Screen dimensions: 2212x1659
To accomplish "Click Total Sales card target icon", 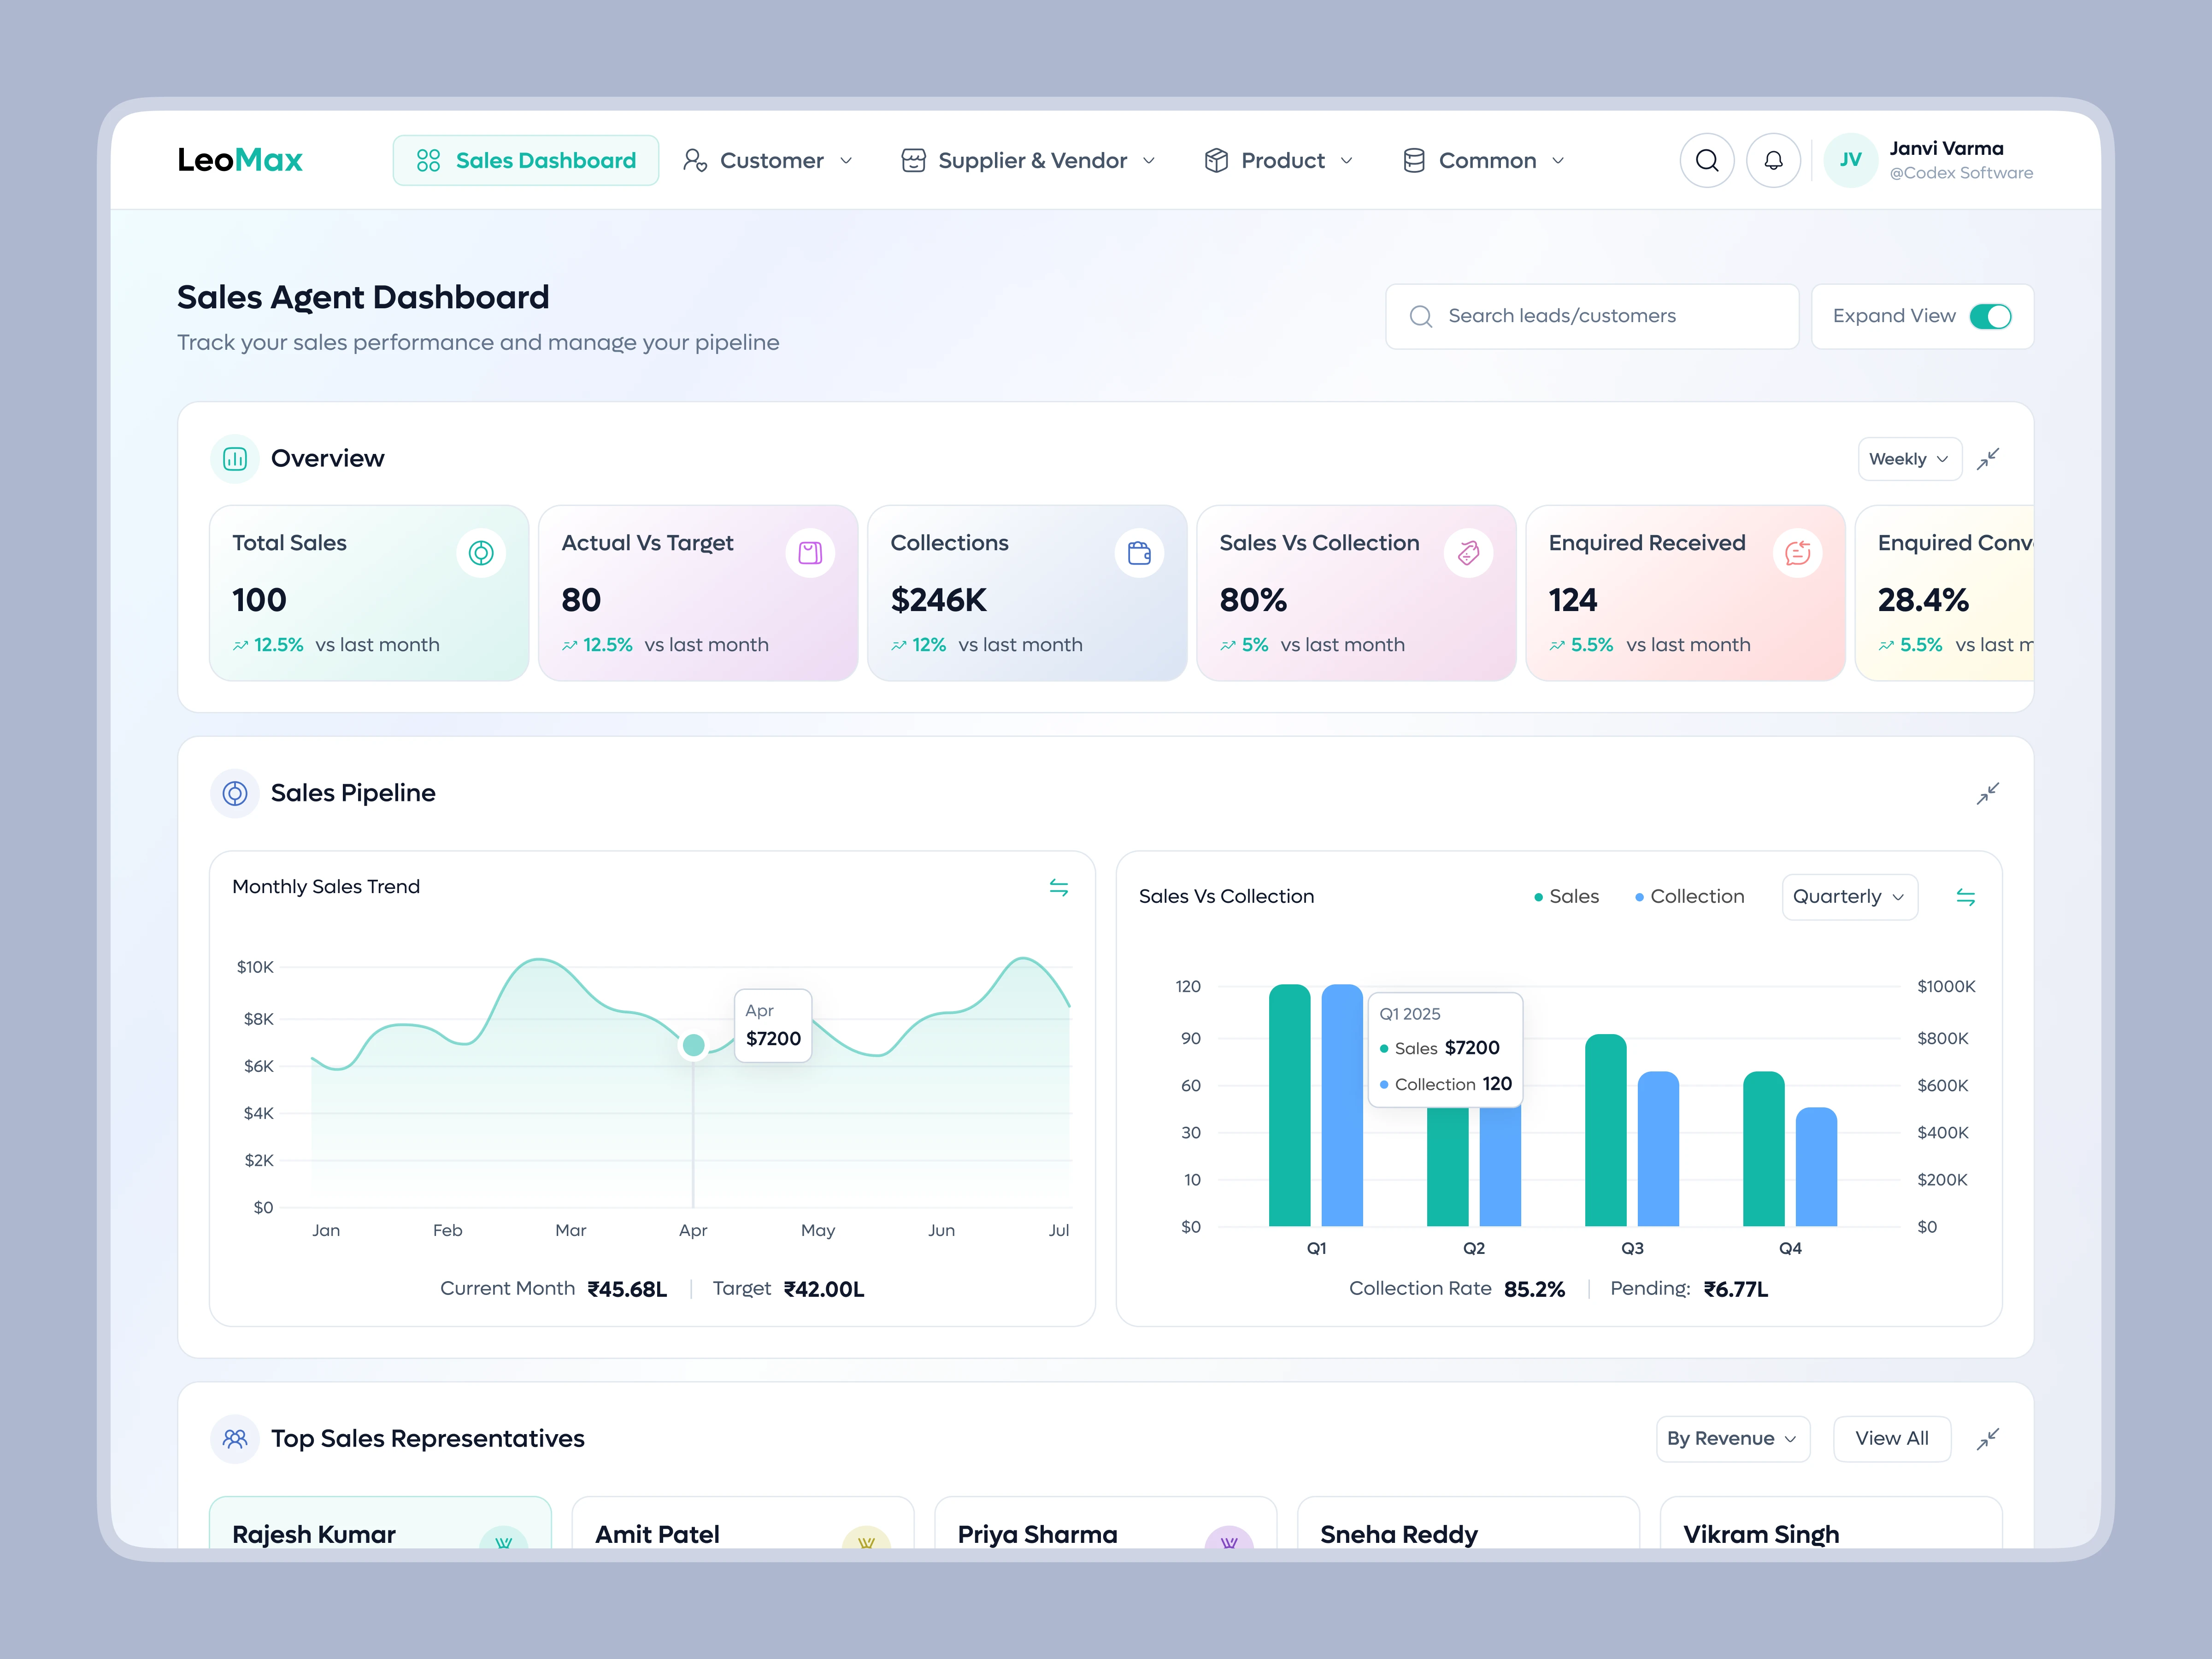I will 481,553.
